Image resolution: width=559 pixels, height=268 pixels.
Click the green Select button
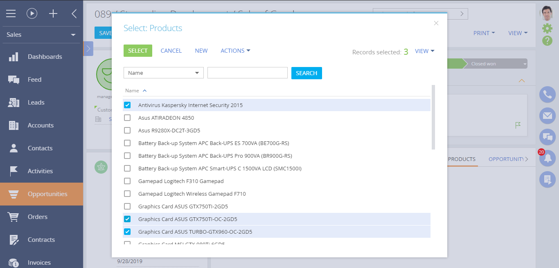138,51
